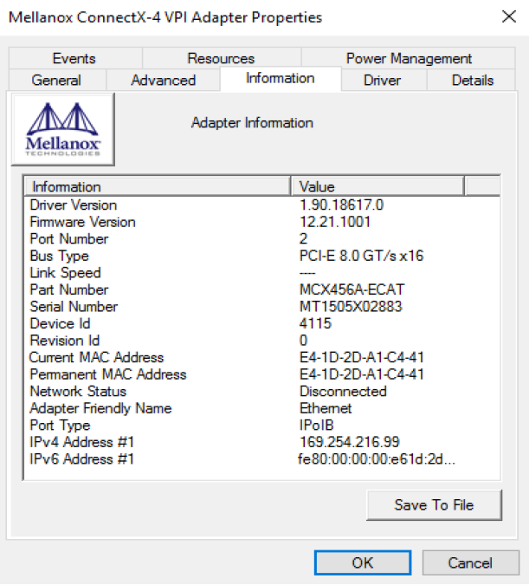Screen dimensions: 529x585
Task: Select the Power Management tab
Action: 409,59
